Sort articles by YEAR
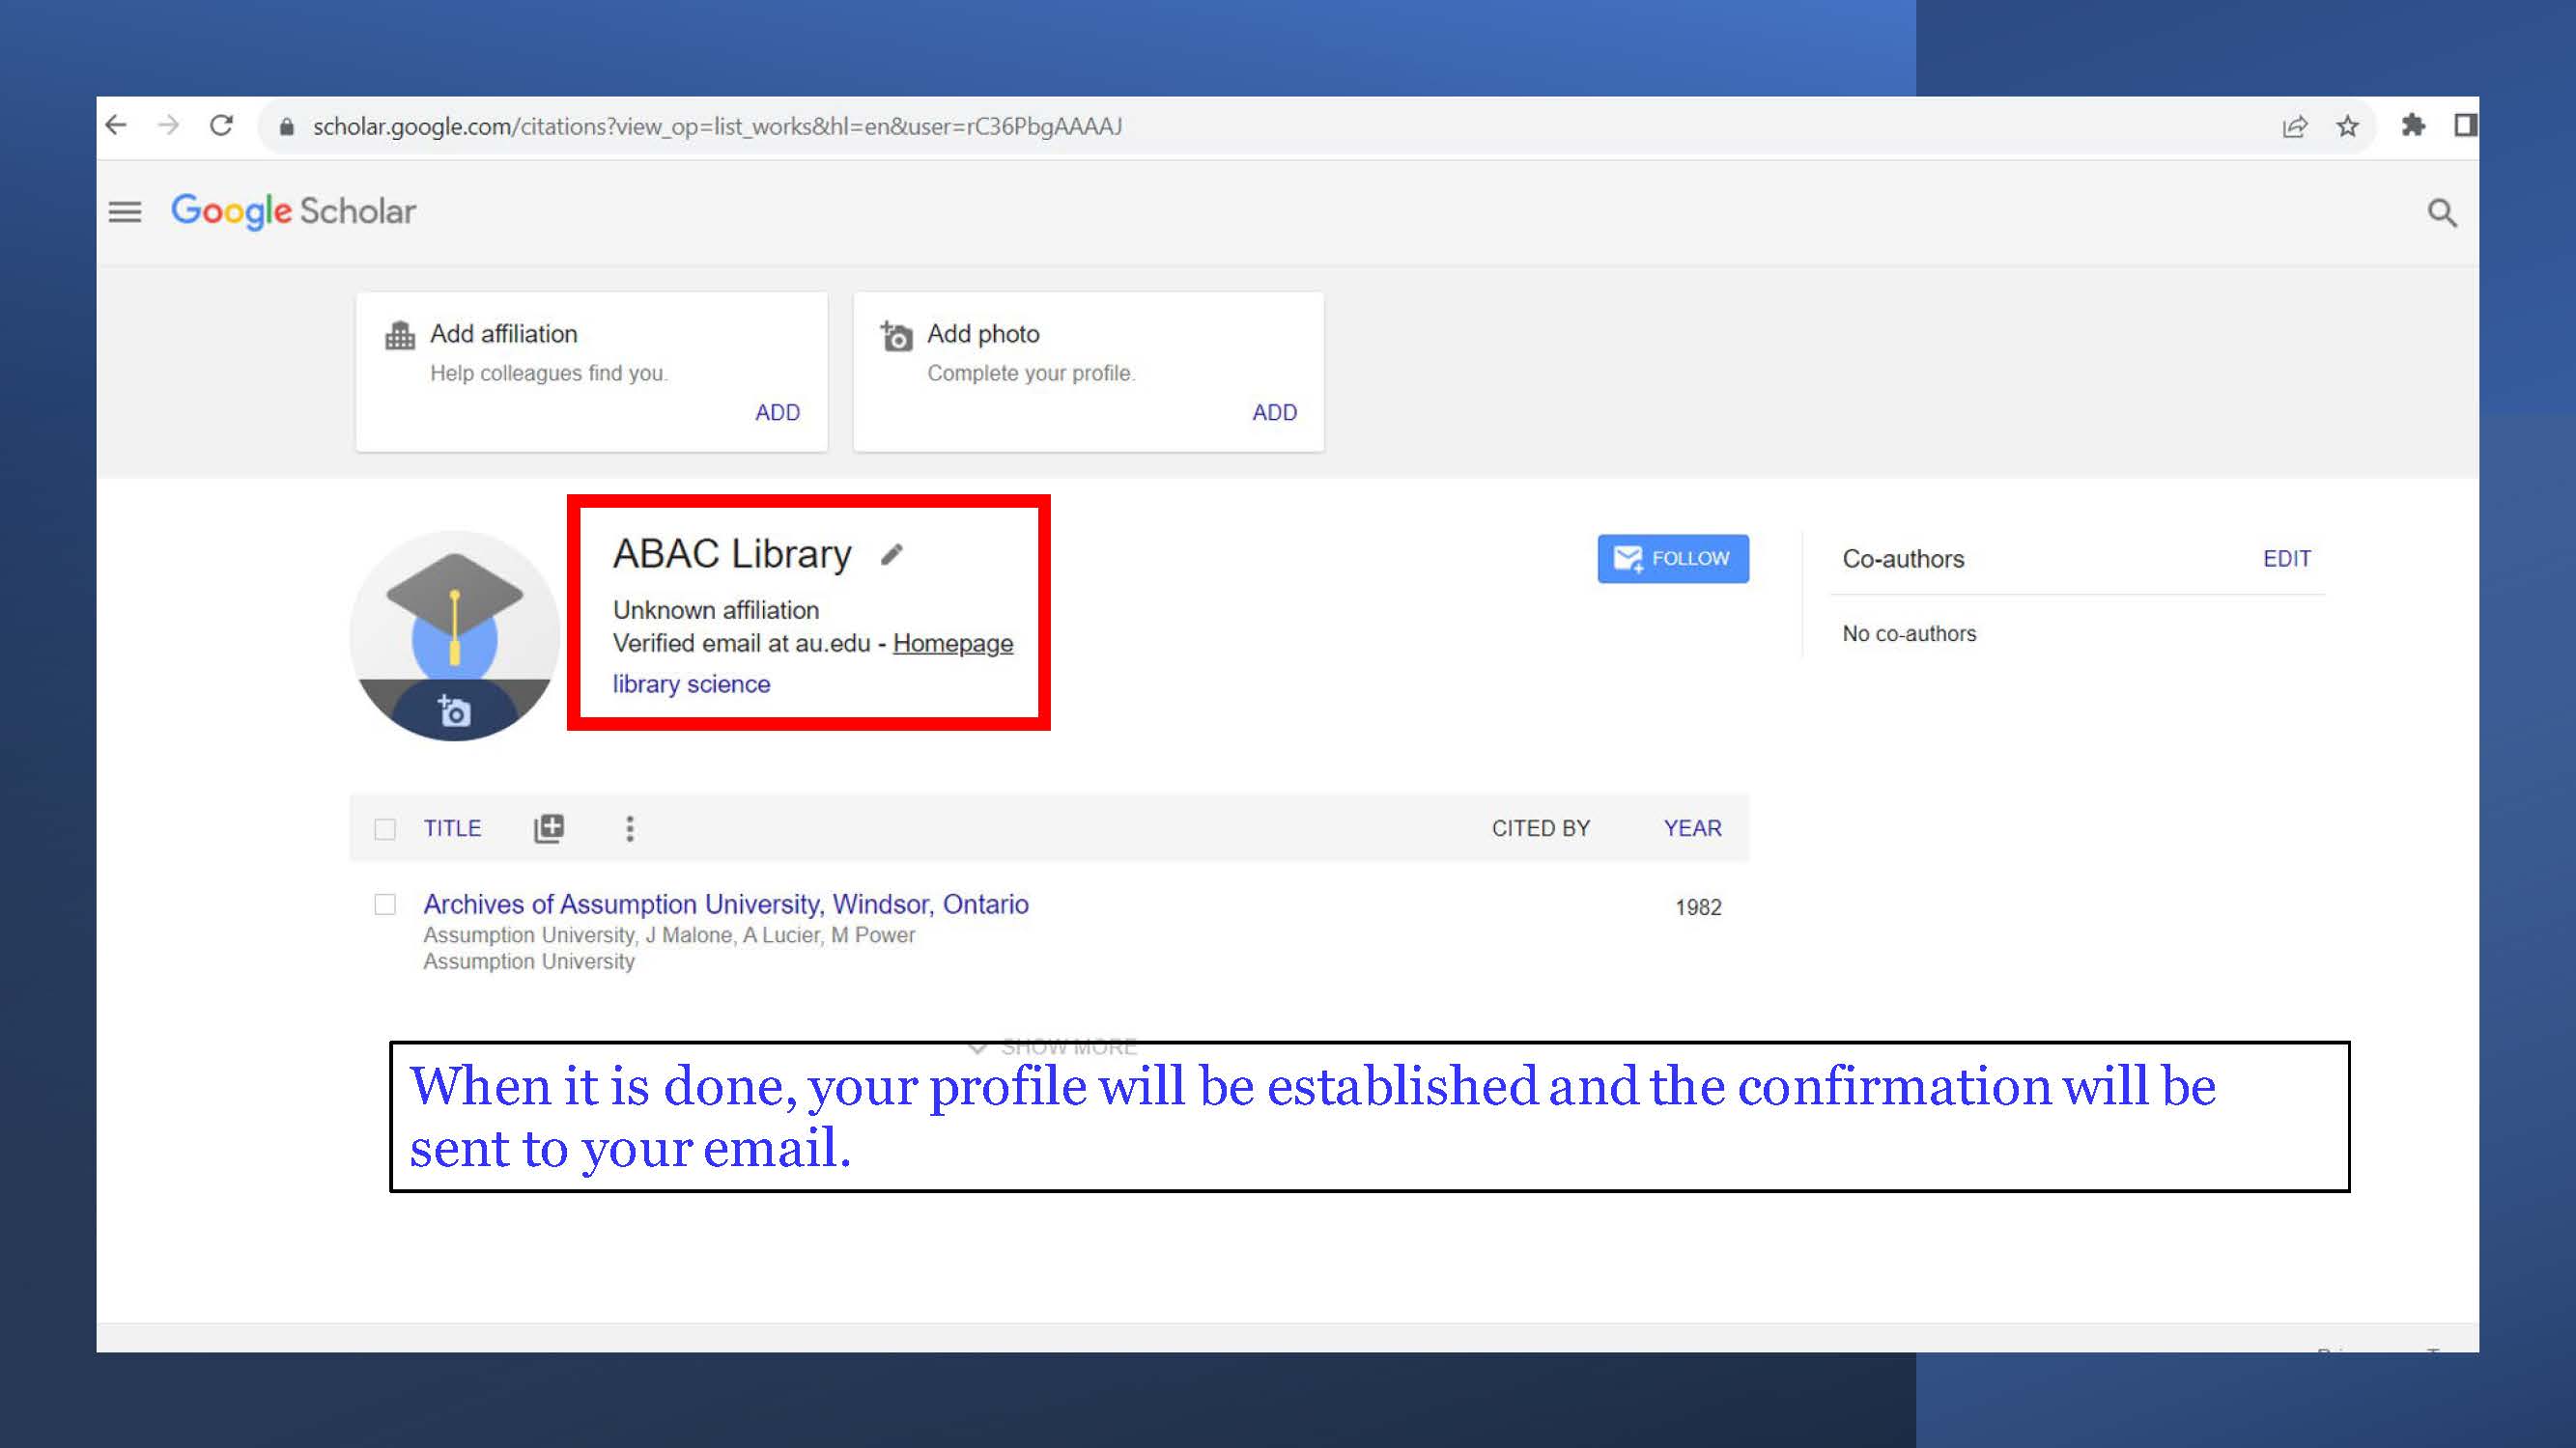 (1693, 828)
